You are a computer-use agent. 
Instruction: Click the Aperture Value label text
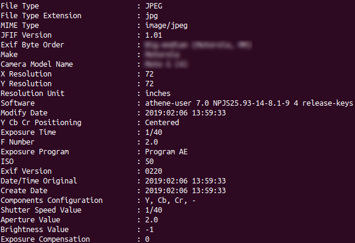pos(30,220)
